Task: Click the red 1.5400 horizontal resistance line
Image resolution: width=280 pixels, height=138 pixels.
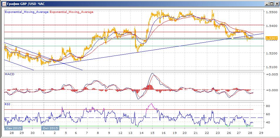Action: point(134,25)
